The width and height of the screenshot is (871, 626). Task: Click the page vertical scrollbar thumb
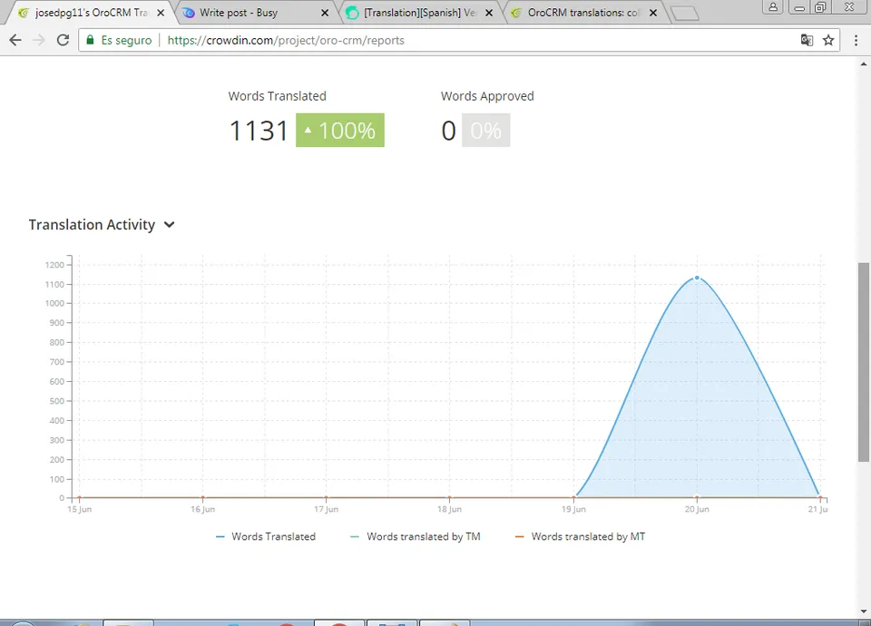[863, 362]
